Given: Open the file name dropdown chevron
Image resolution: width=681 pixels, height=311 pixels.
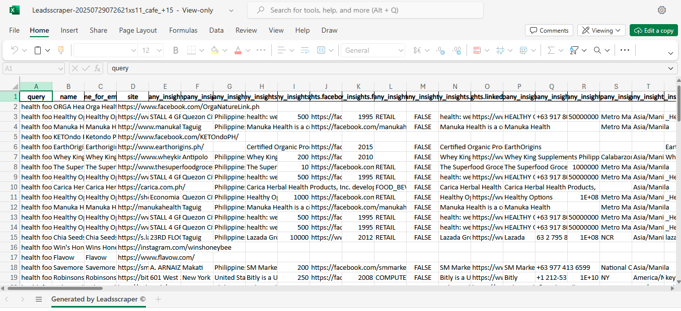Looking at the screenshot, I should point(231,10).
